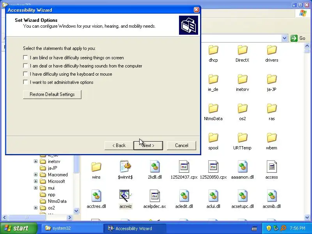Select the spool folder icon
This screenshot has width=312, height=234.
[x=213, y=138]
